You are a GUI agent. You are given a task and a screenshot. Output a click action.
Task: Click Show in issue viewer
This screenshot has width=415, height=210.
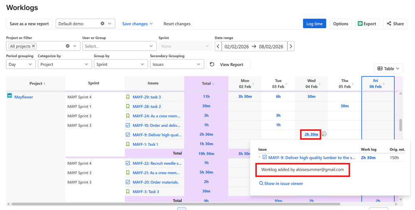point(281,183)
